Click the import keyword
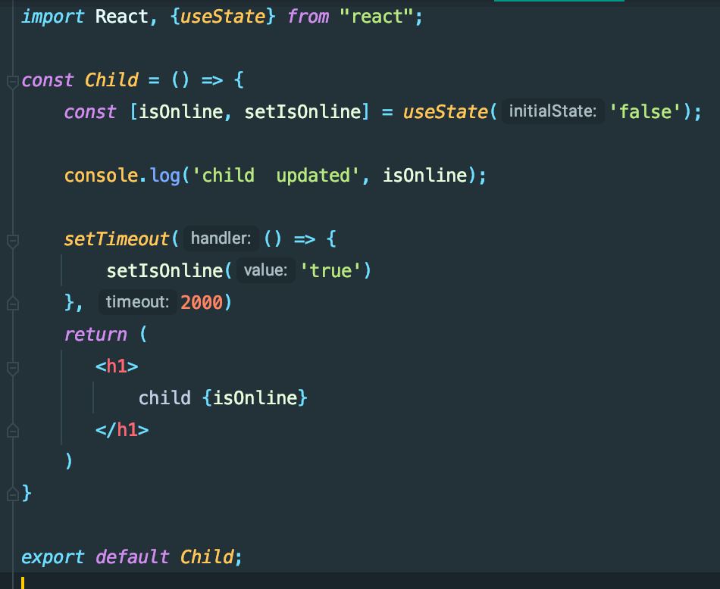This screenshot has height=589, width=720. (x=52, y=17)
